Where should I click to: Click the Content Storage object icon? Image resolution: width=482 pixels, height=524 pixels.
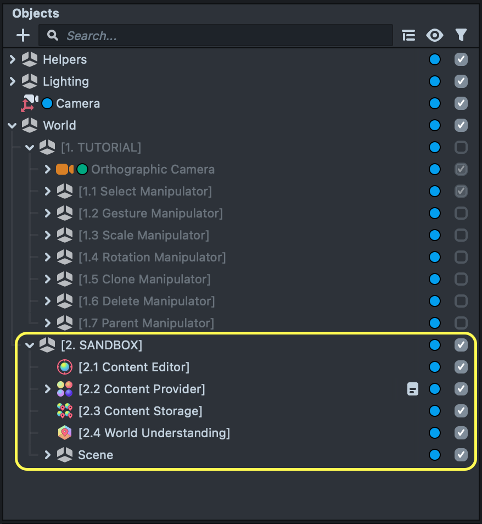click(x=65, y=411)
